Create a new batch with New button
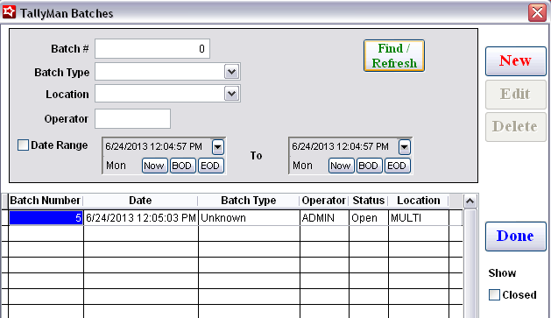 click(515, 61)
